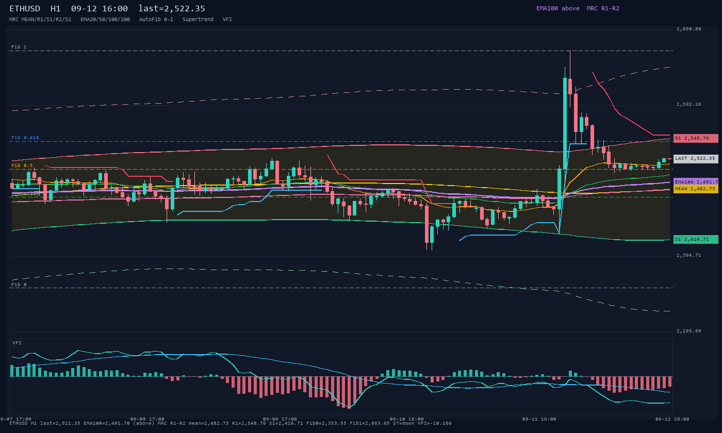Select the 'Fib 0' level label
Image resolution: width=722 pixels, height=433 pixels.
click(x=19, y=285)
